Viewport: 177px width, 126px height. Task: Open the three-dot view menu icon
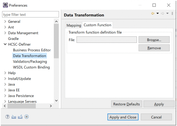[172, 13]
